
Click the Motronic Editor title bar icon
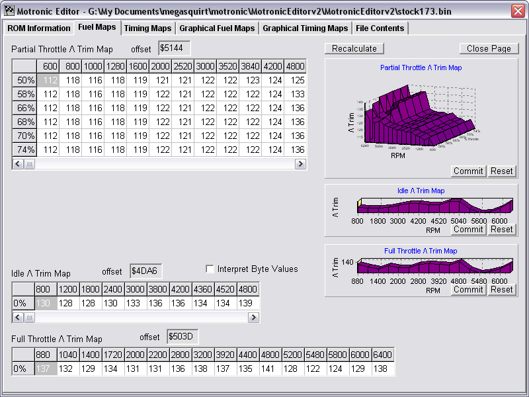[9, 11]
